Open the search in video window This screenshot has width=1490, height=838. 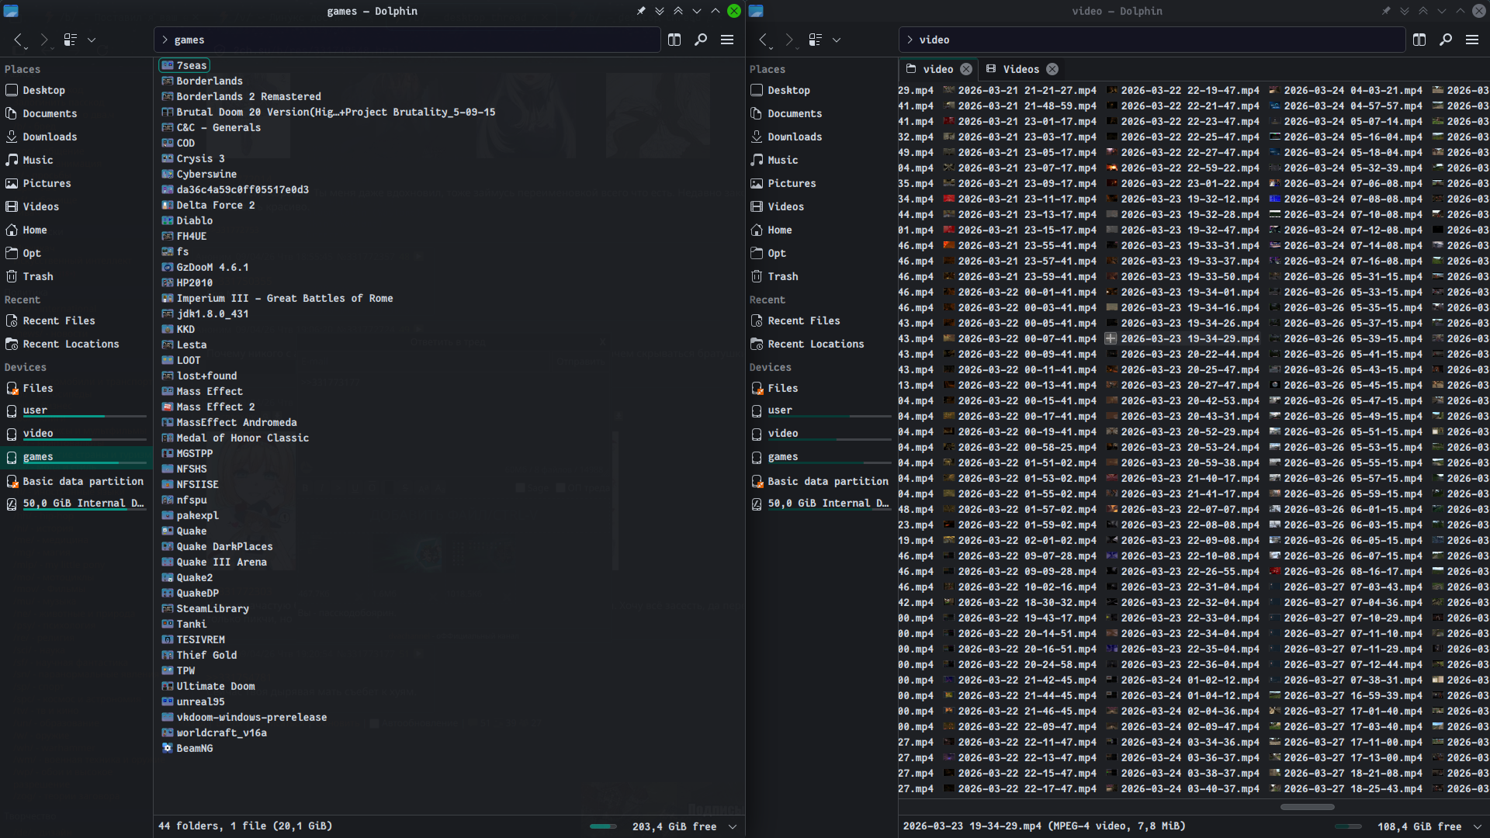point(1446,40)
